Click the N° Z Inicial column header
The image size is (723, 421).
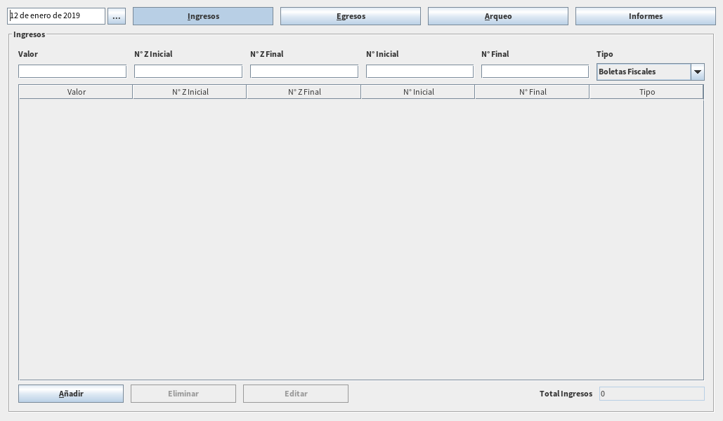[190, 92]
